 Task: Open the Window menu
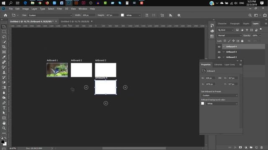click(x=83, y=9)
